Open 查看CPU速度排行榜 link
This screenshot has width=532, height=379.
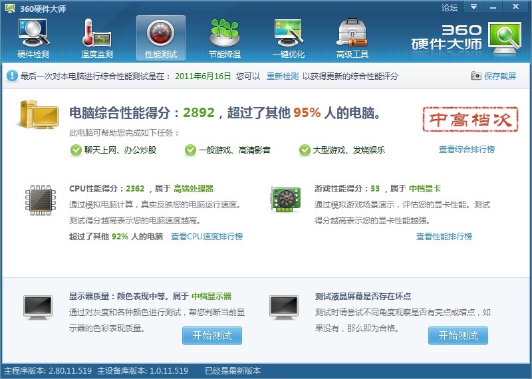(207, 236)
